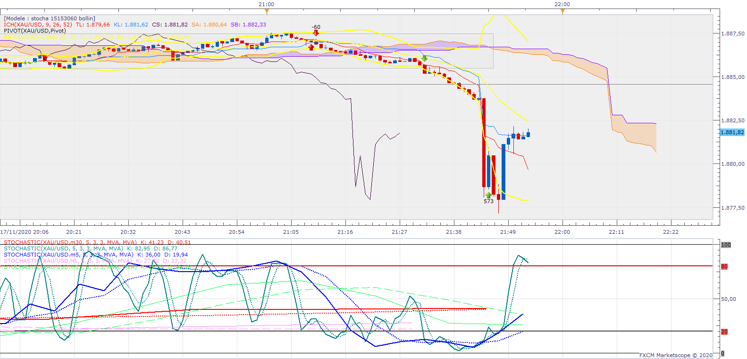Click the stochastic level 80 label
Screen dimensions: 747x359
click(724, 266)
